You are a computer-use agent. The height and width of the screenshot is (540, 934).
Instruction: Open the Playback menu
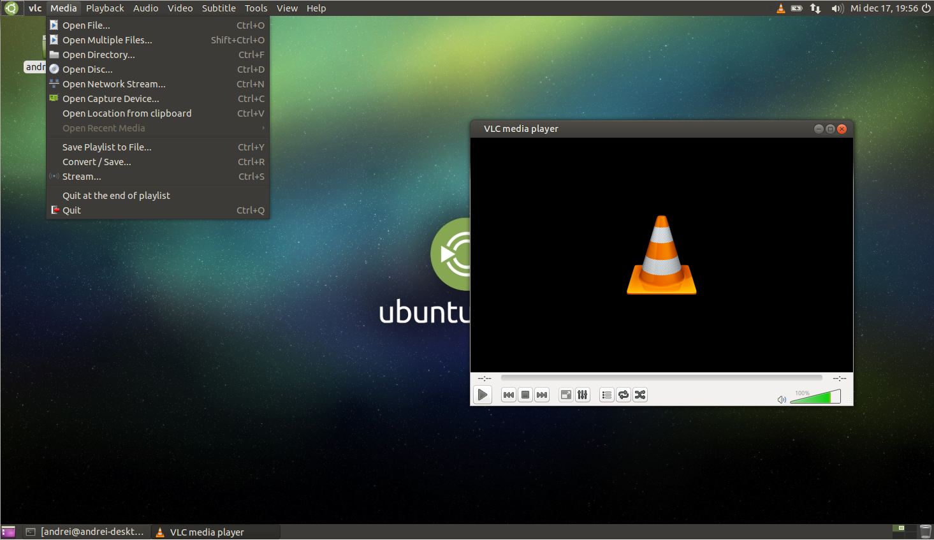(x=104, y=8)
